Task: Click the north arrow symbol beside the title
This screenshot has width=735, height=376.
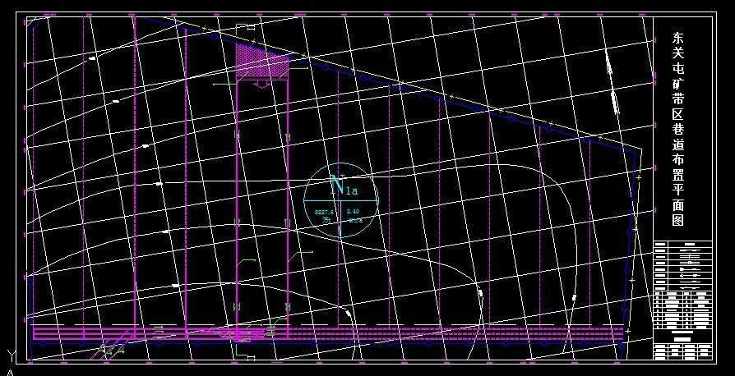Action: (x=612, y=80)
